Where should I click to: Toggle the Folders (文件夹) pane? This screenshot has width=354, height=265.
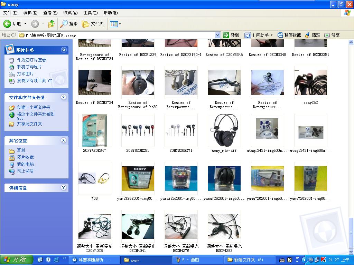[x=93, y=24]
